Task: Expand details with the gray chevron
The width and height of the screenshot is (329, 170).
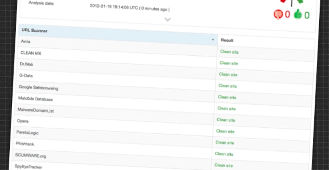Action: click(168, 20)
